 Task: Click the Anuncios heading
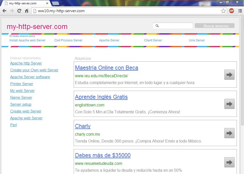(83, 58)
